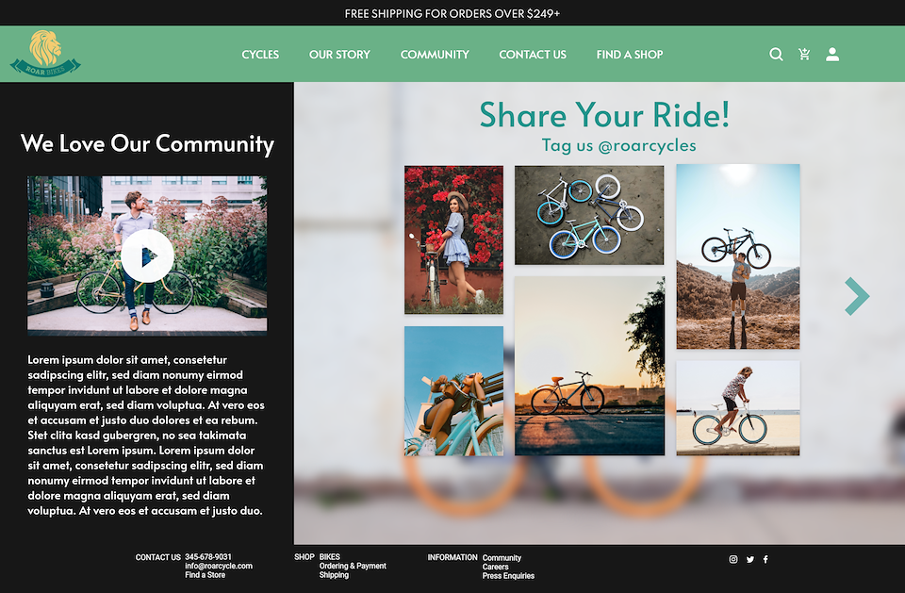
Task: Open the Ordering & Payment footer link
Action: (353, 566)
